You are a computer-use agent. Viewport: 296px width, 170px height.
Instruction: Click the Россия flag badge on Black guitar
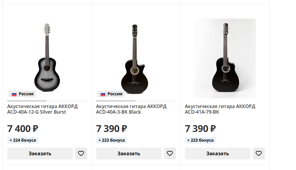click(111, 94)
